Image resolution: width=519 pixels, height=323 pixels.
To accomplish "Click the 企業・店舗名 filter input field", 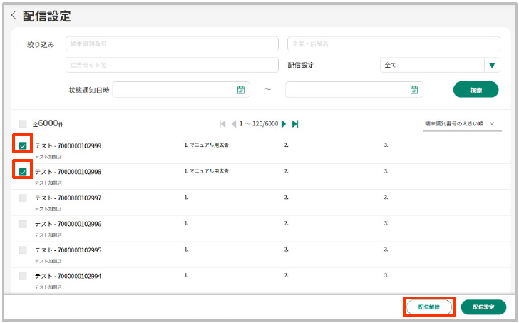I will tap(393, 44).
